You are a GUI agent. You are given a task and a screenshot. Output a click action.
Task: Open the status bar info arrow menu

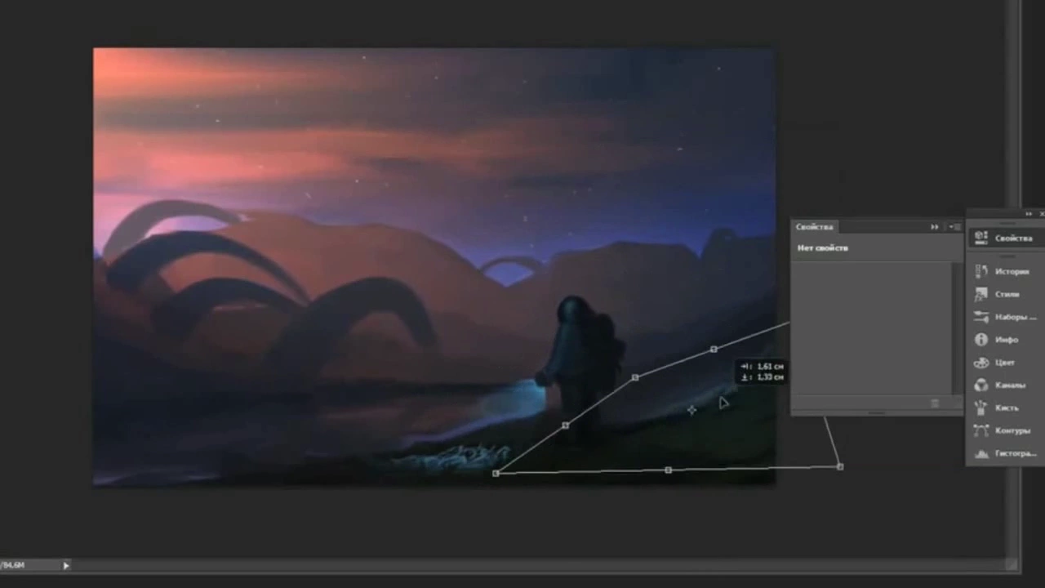pyautogui.click(x=66, y=564)
